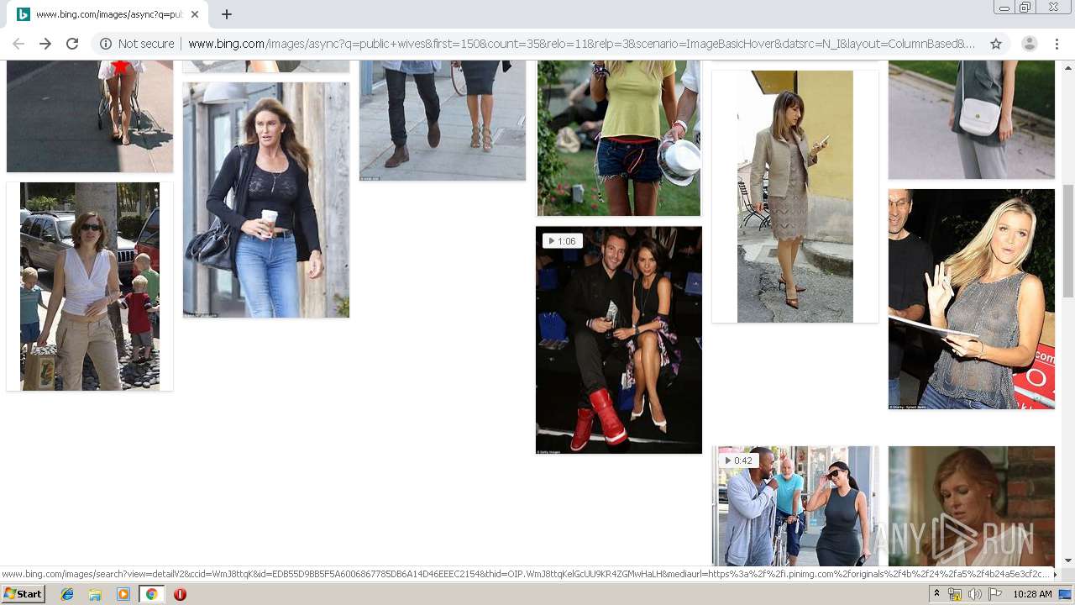Open the couple with red sneakers image
This screenshot has width=1075, height=605.
[619, 340]
